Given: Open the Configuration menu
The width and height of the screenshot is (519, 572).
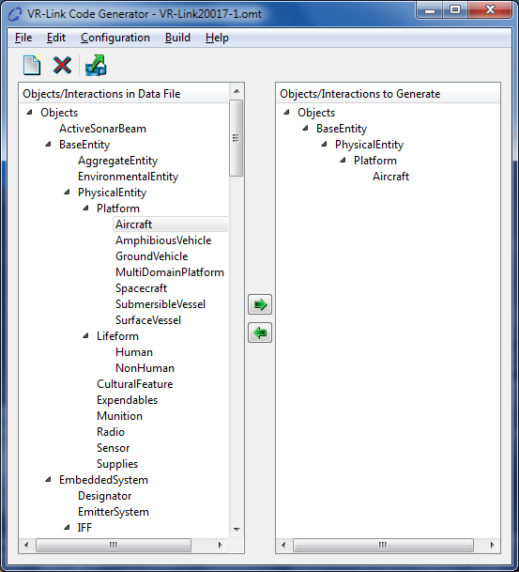Looking at the screenshot, I should tap(115, 38).
